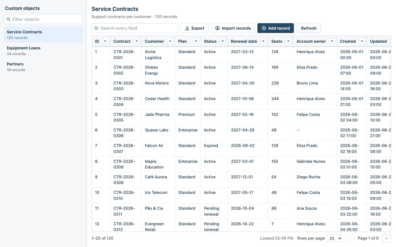Click Ana Souza account owner cell
This screenshot has width=396, height=247.
point(315,211)
